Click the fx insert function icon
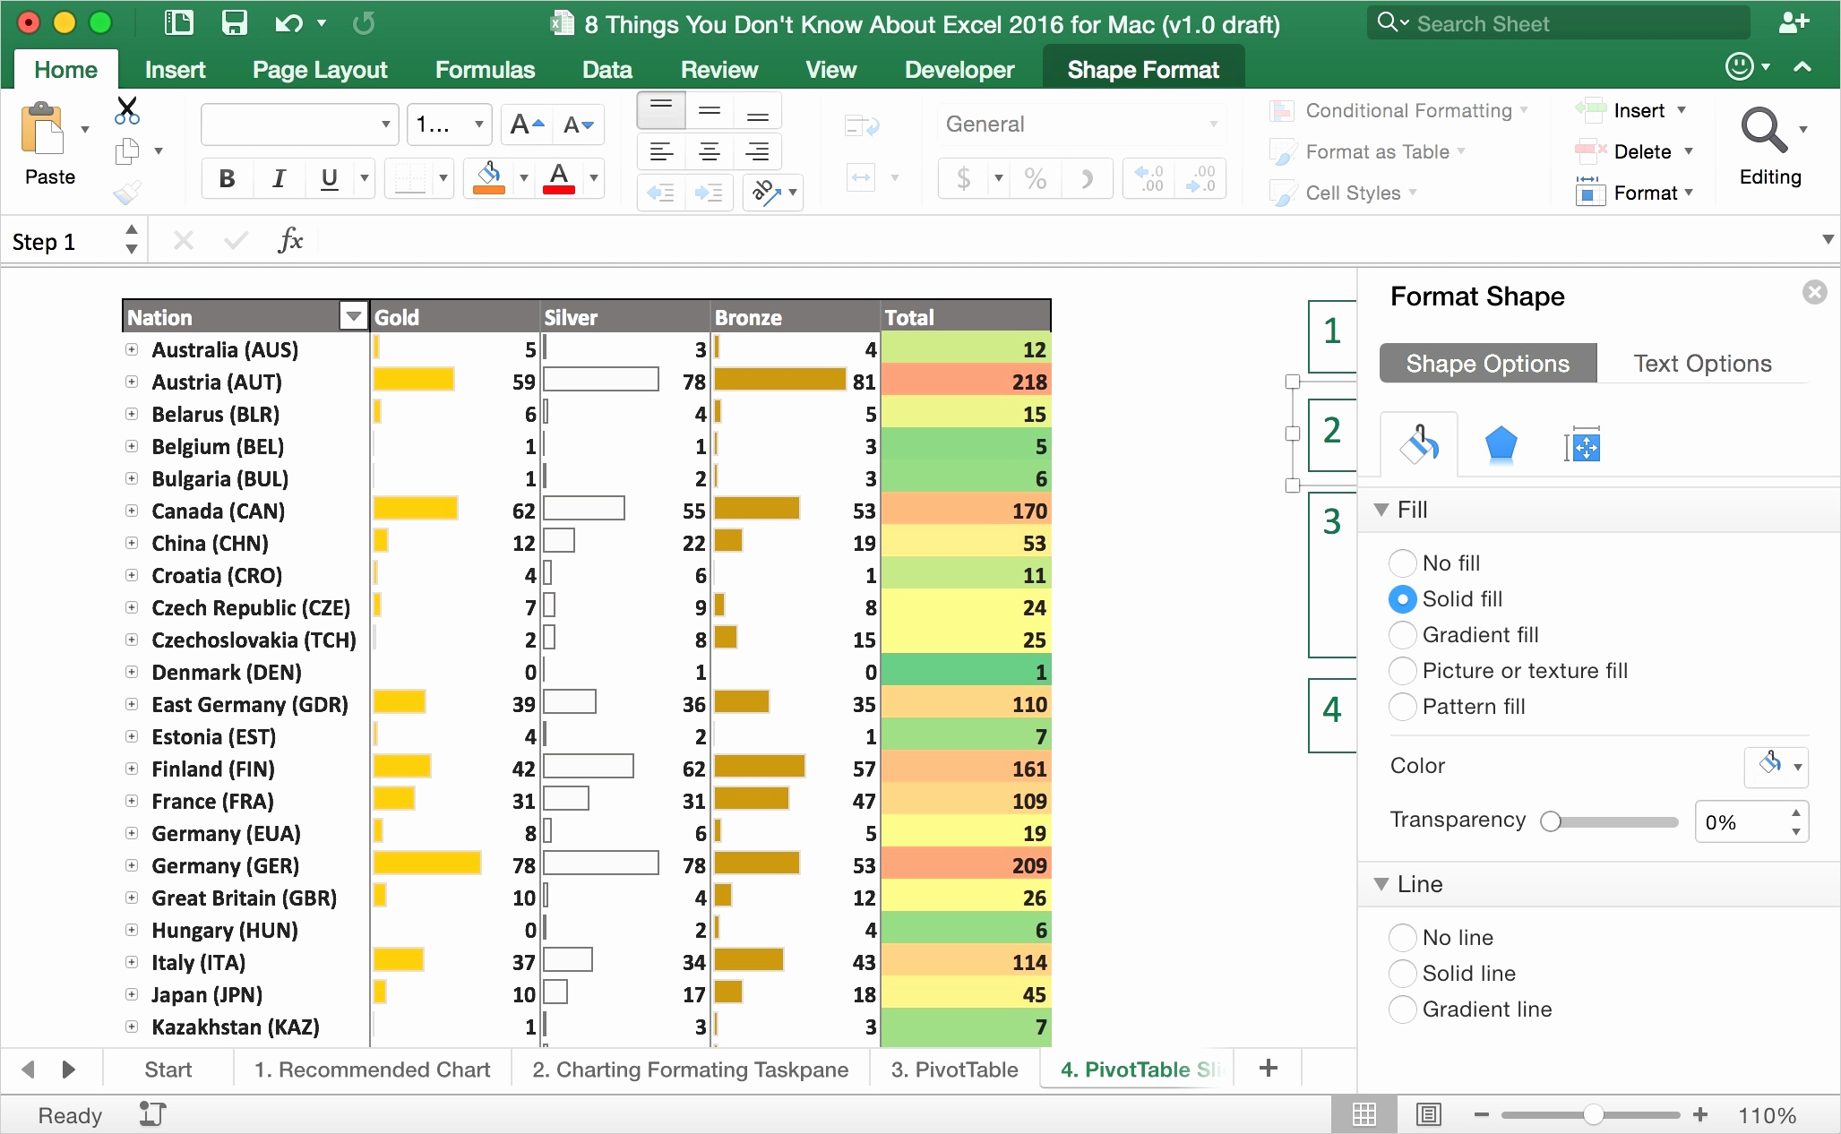The width and height of the screenshot is (1841, 1134). [x=290, y=240]
